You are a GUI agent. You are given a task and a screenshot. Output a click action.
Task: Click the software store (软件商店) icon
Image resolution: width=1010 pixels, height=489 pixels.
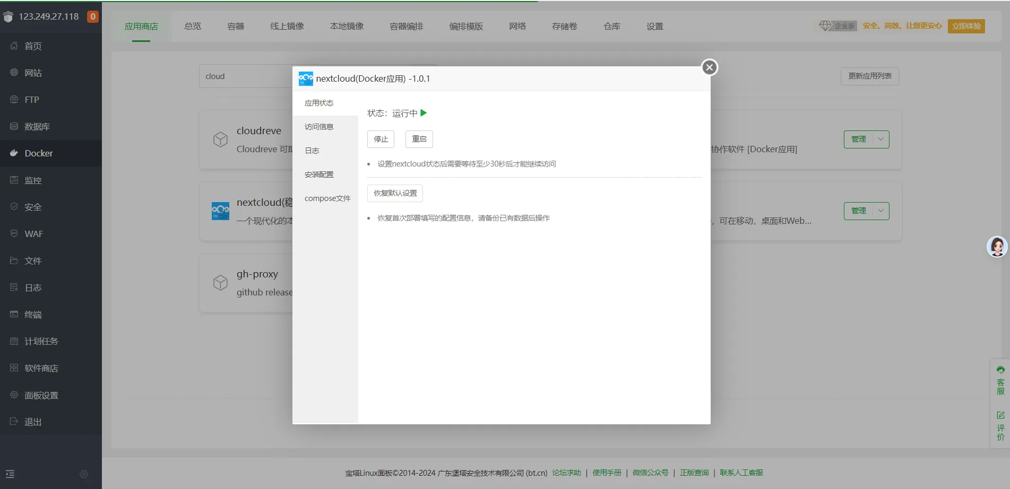[x=14, y=368]
